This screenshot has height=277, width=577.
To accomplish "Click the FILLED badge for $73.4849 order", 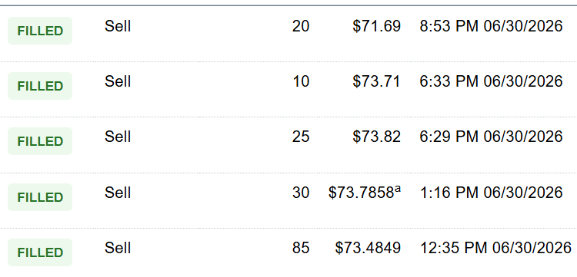I will (x=40, y=252).
